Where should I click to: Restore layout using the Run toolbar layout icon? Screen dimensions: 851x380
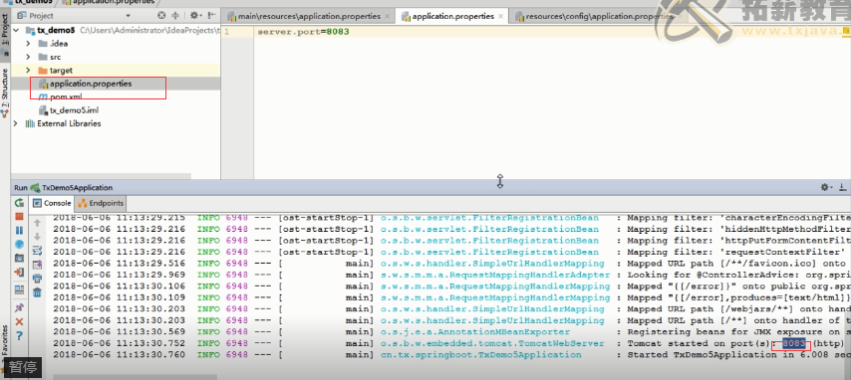tap(19, 289)
